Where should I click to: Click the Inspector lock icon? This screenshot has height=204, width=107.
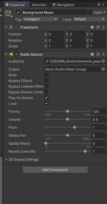coord(99,5)
